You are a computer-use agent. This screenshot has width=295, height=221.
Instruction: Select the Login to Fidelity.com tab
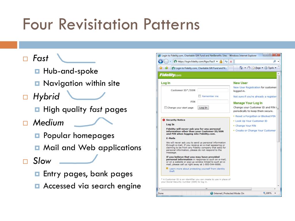click(199, 68)
